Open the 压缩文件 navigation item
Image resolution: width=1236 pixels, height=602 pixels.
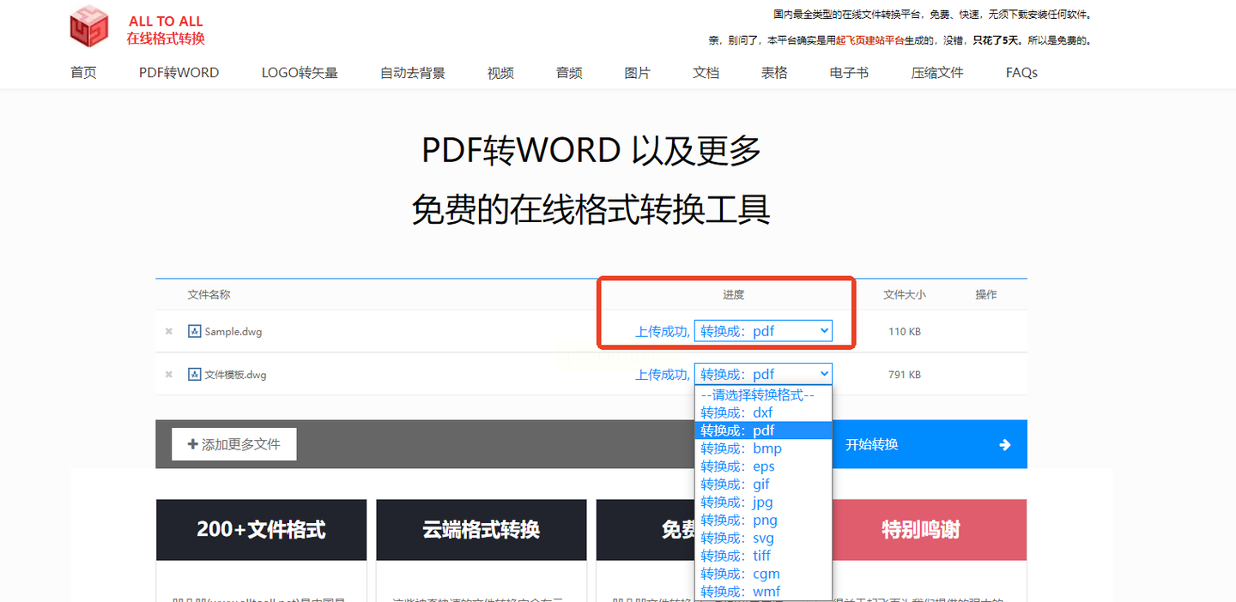937,73
